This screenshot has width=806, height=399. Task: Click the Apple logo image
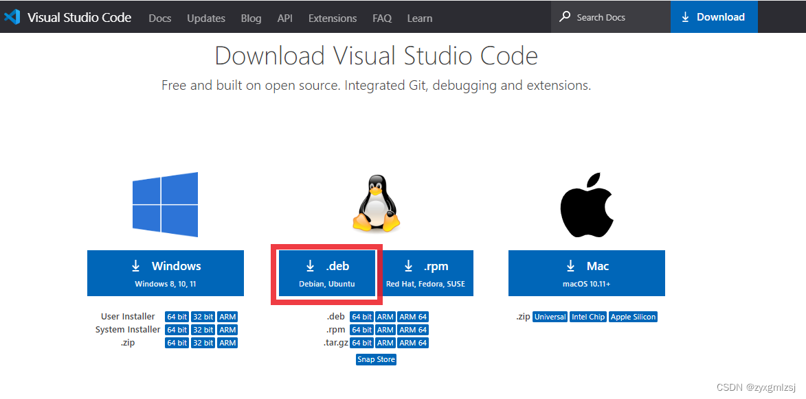[x=587, y=203]
